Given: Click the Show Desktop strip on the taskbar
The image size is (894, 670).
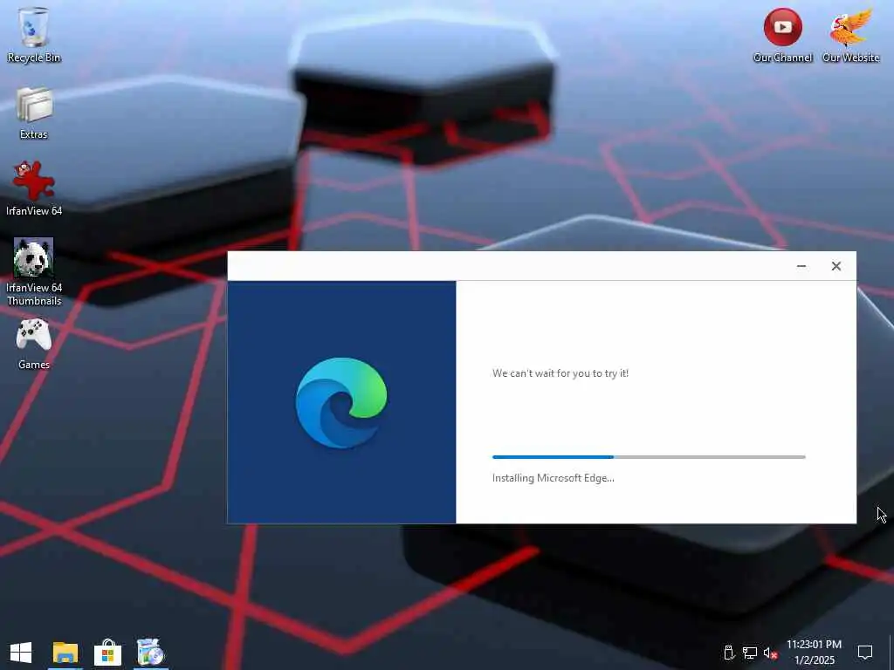Looking at the screenshot, I should tap(891, 653).
